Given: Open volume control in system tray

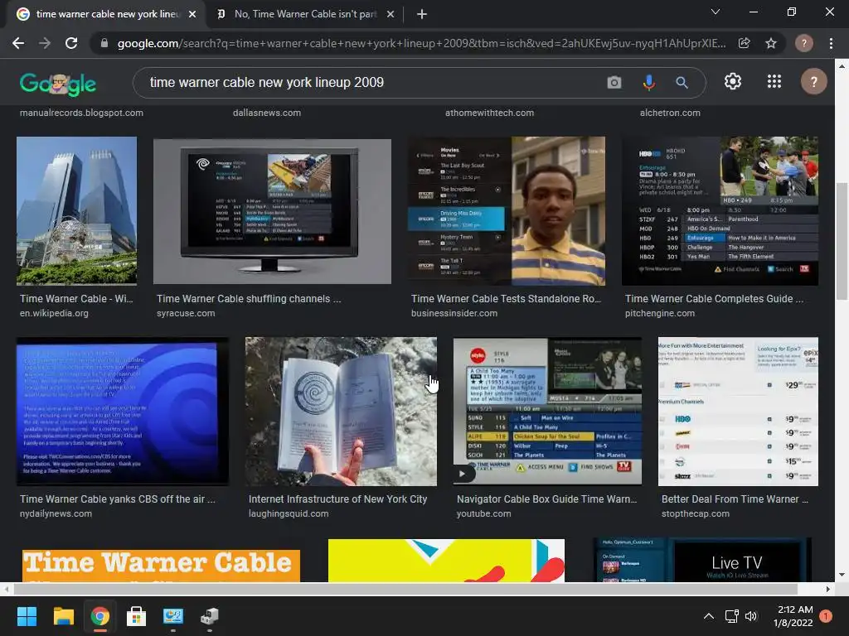Looking at the screenshot, I should [751, 616].
